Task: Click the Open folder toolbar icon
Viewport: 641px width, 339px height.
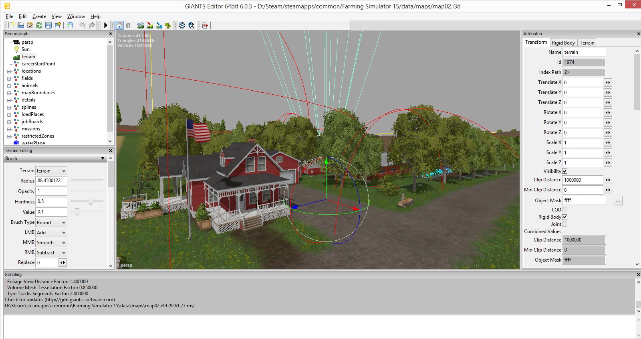Action: [20, 25]
